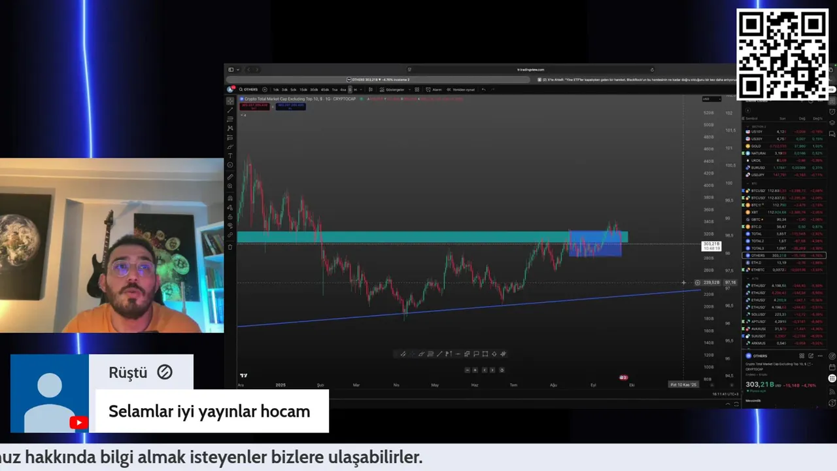Image resolution: width=837 pixels, height=471 pixels.
Task: Collapse the indicator legend arrow labeled 4
Action: point(242,115)
